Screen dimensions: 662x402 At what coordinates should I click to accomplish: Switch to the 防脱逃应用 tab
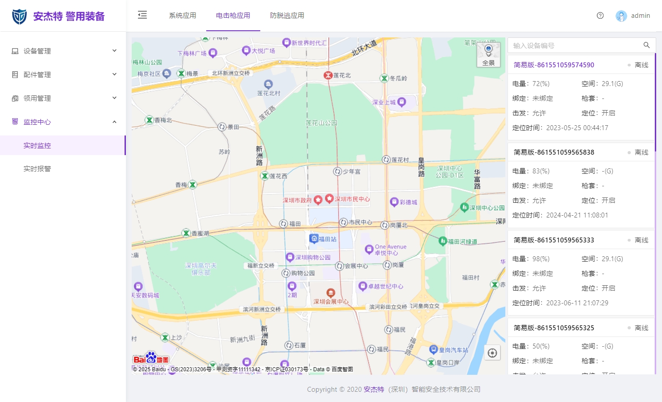(287, 16)
